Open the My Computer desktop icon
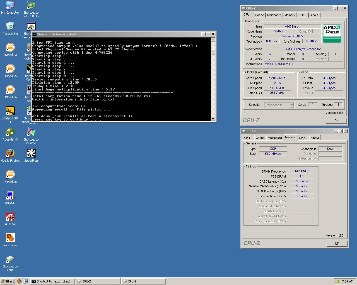This screenshot has height=285, width=357. point(10,8)
